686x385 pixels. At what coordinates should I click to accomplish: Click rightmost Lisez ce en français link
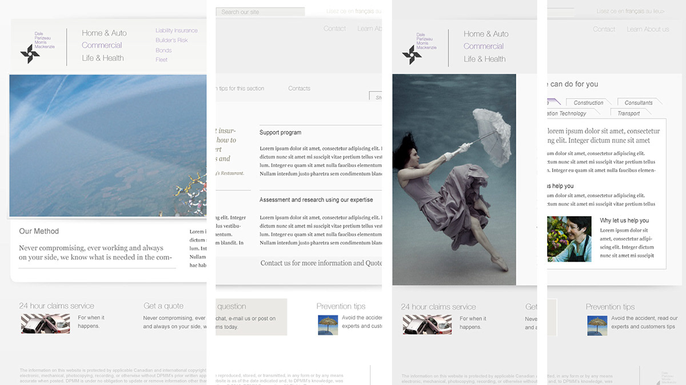click(x=631, y=11)
